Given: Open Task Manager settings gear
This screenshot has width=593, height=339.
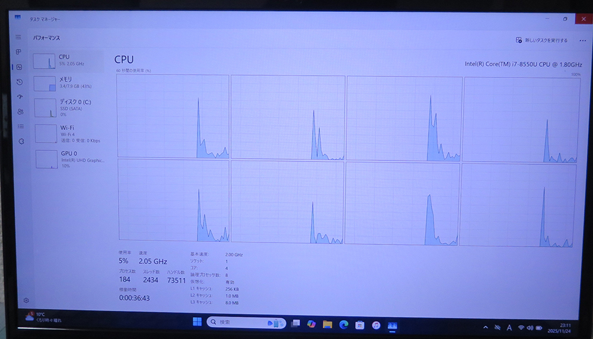Looking at the screenshot, I should coord(26,301).
